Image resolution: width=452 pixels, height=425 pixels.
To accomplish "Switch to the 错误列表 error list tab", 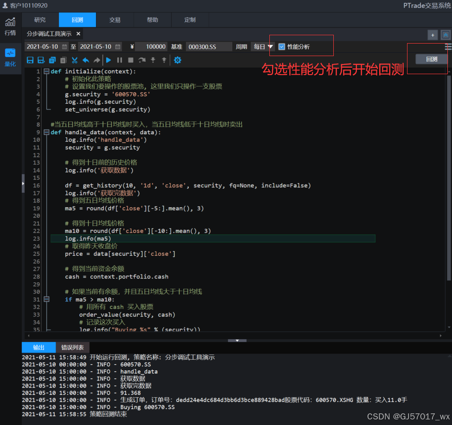I will 72,348.
